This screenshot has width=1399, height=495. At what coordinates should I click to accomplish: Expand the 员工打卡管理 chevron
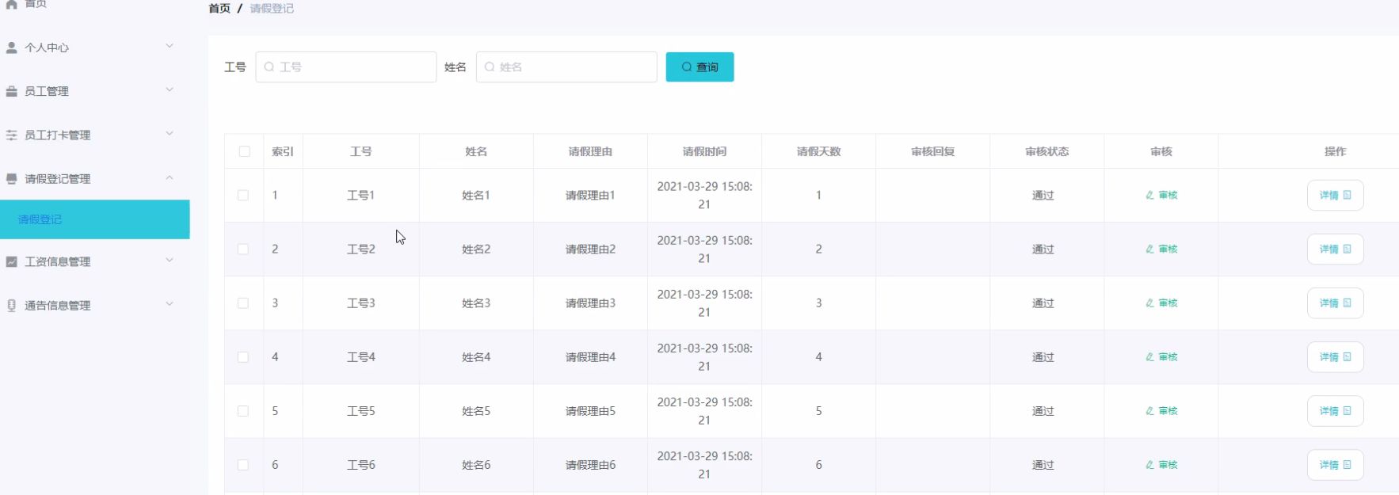[170, 133]
